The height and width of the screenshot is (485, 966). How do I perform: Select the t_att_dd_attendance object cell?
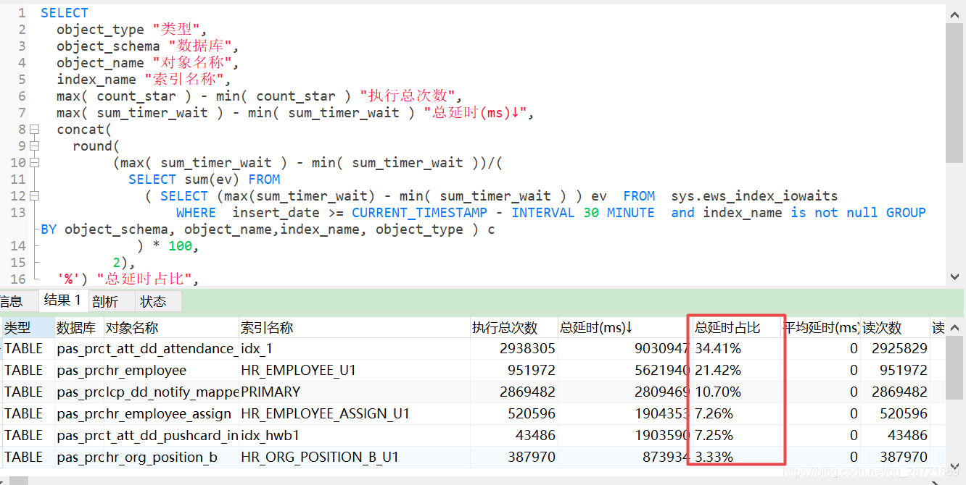[172, 349]
